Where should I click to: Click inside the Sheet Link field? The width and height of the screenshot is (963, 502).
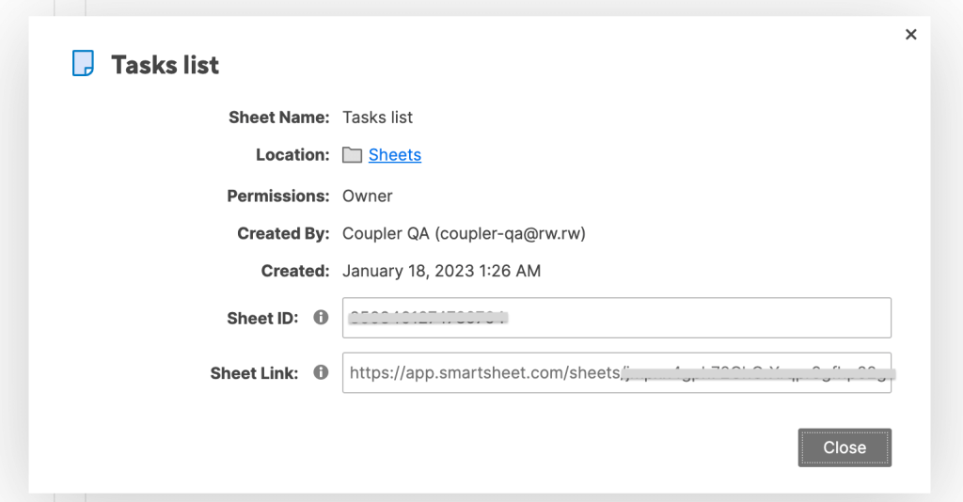pyautogui.click(x=616, y=372)
